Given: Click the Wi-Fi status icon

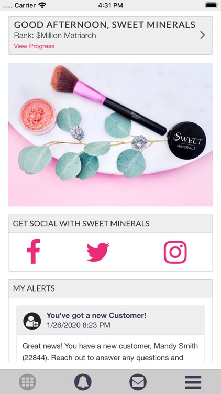Looking at the screenshot, I should click(42, 5).
